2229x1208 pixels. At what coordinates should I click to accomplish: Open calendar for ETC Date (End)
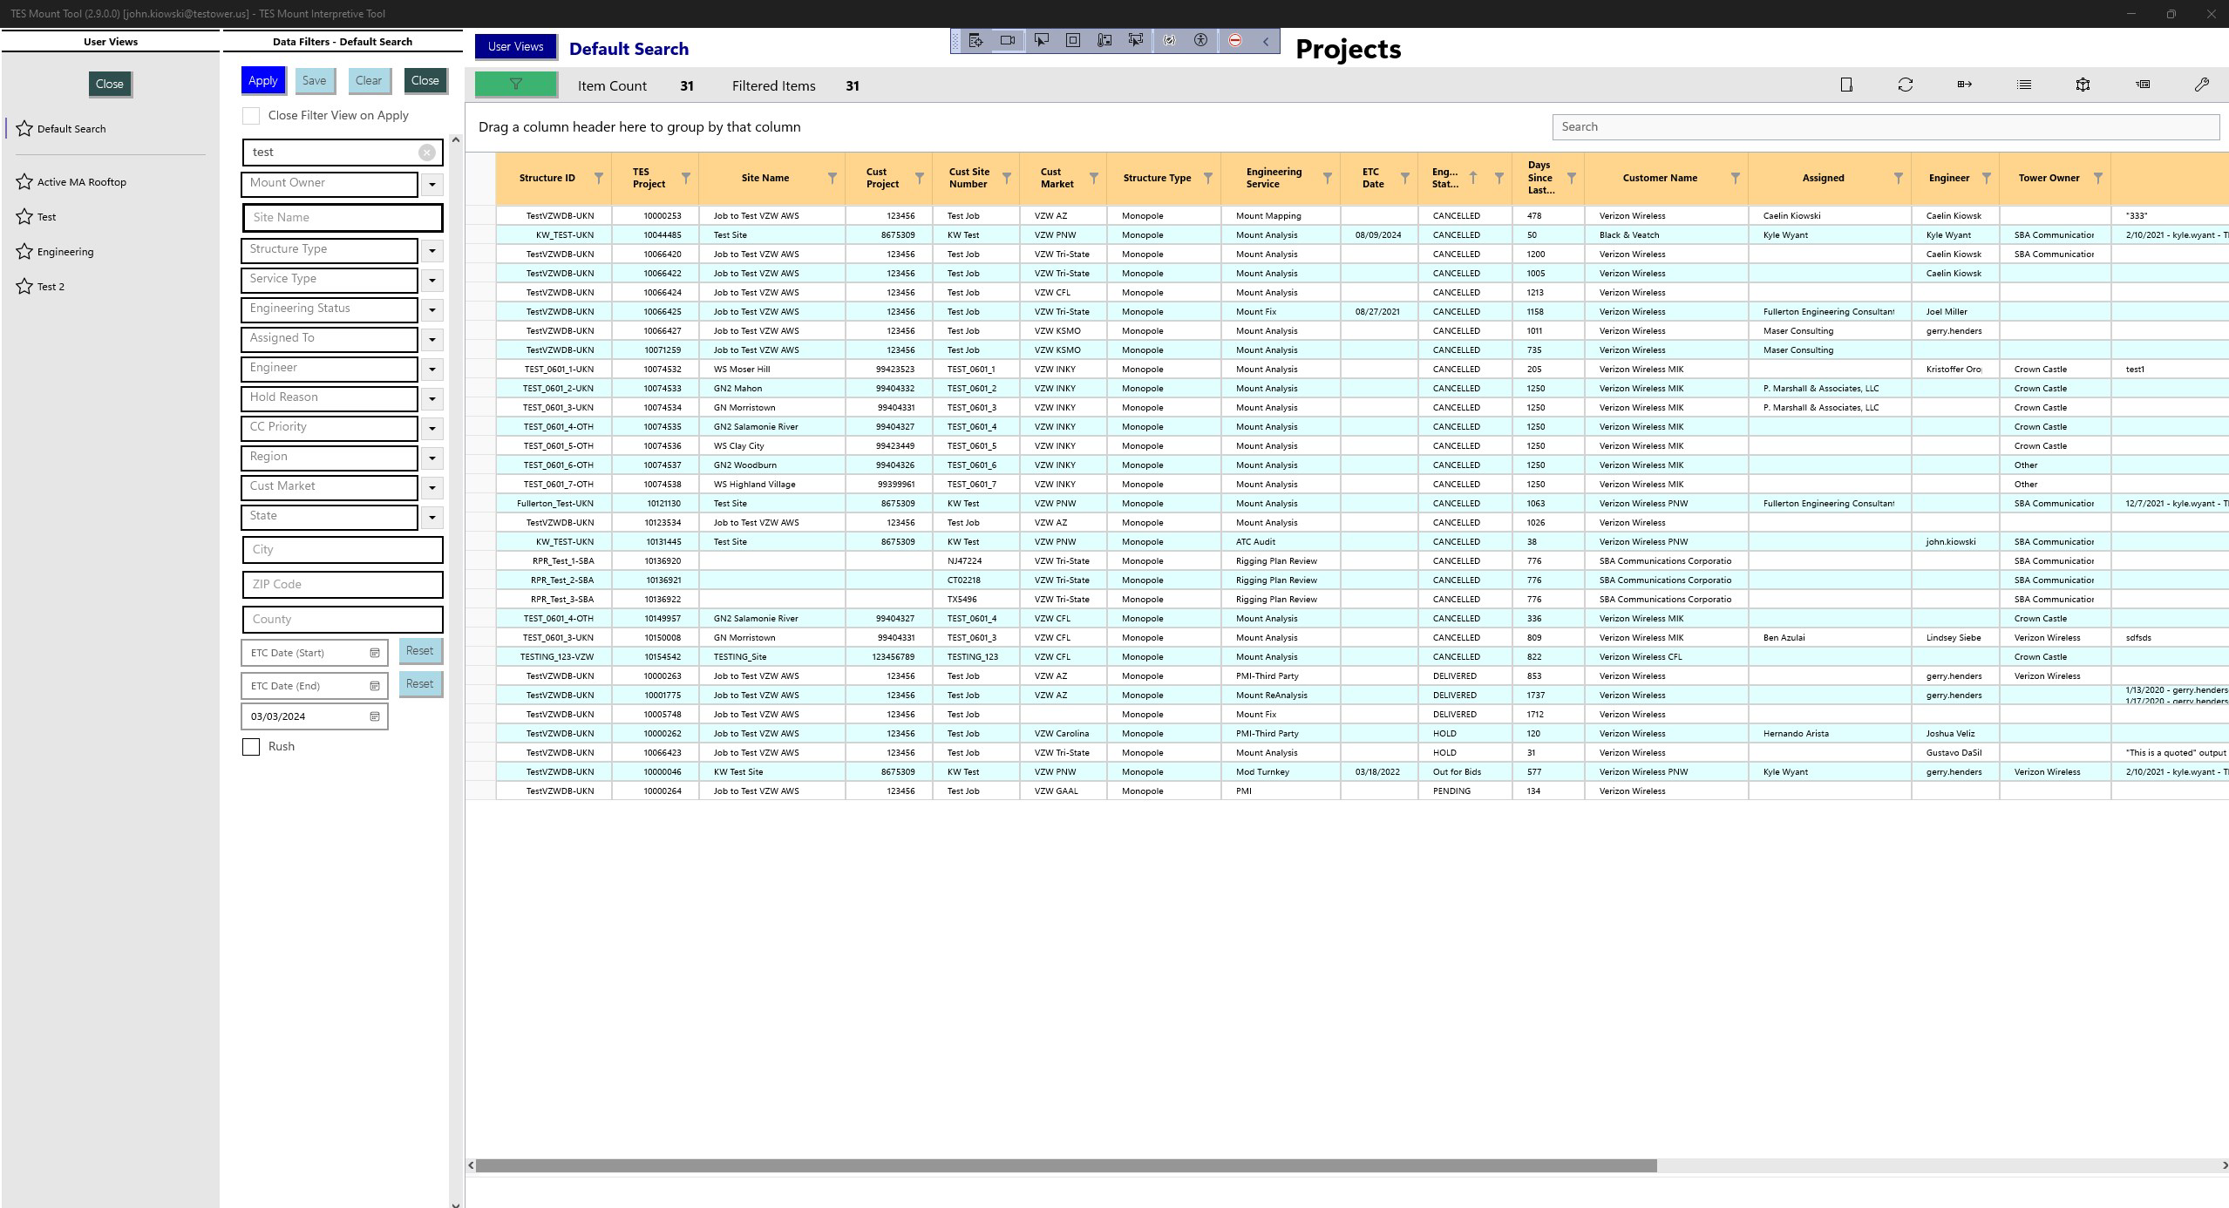click(x=375, y=686)
